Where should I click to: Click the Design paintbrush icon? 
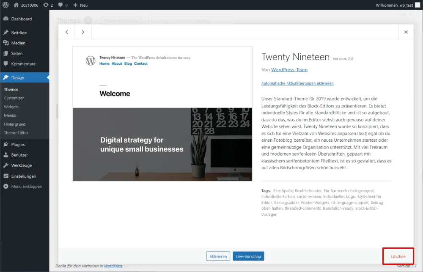[x=6, y=78]
